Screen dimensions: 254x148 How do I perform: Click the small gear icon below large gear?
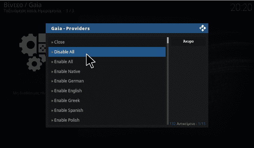(x=34, y=64)
